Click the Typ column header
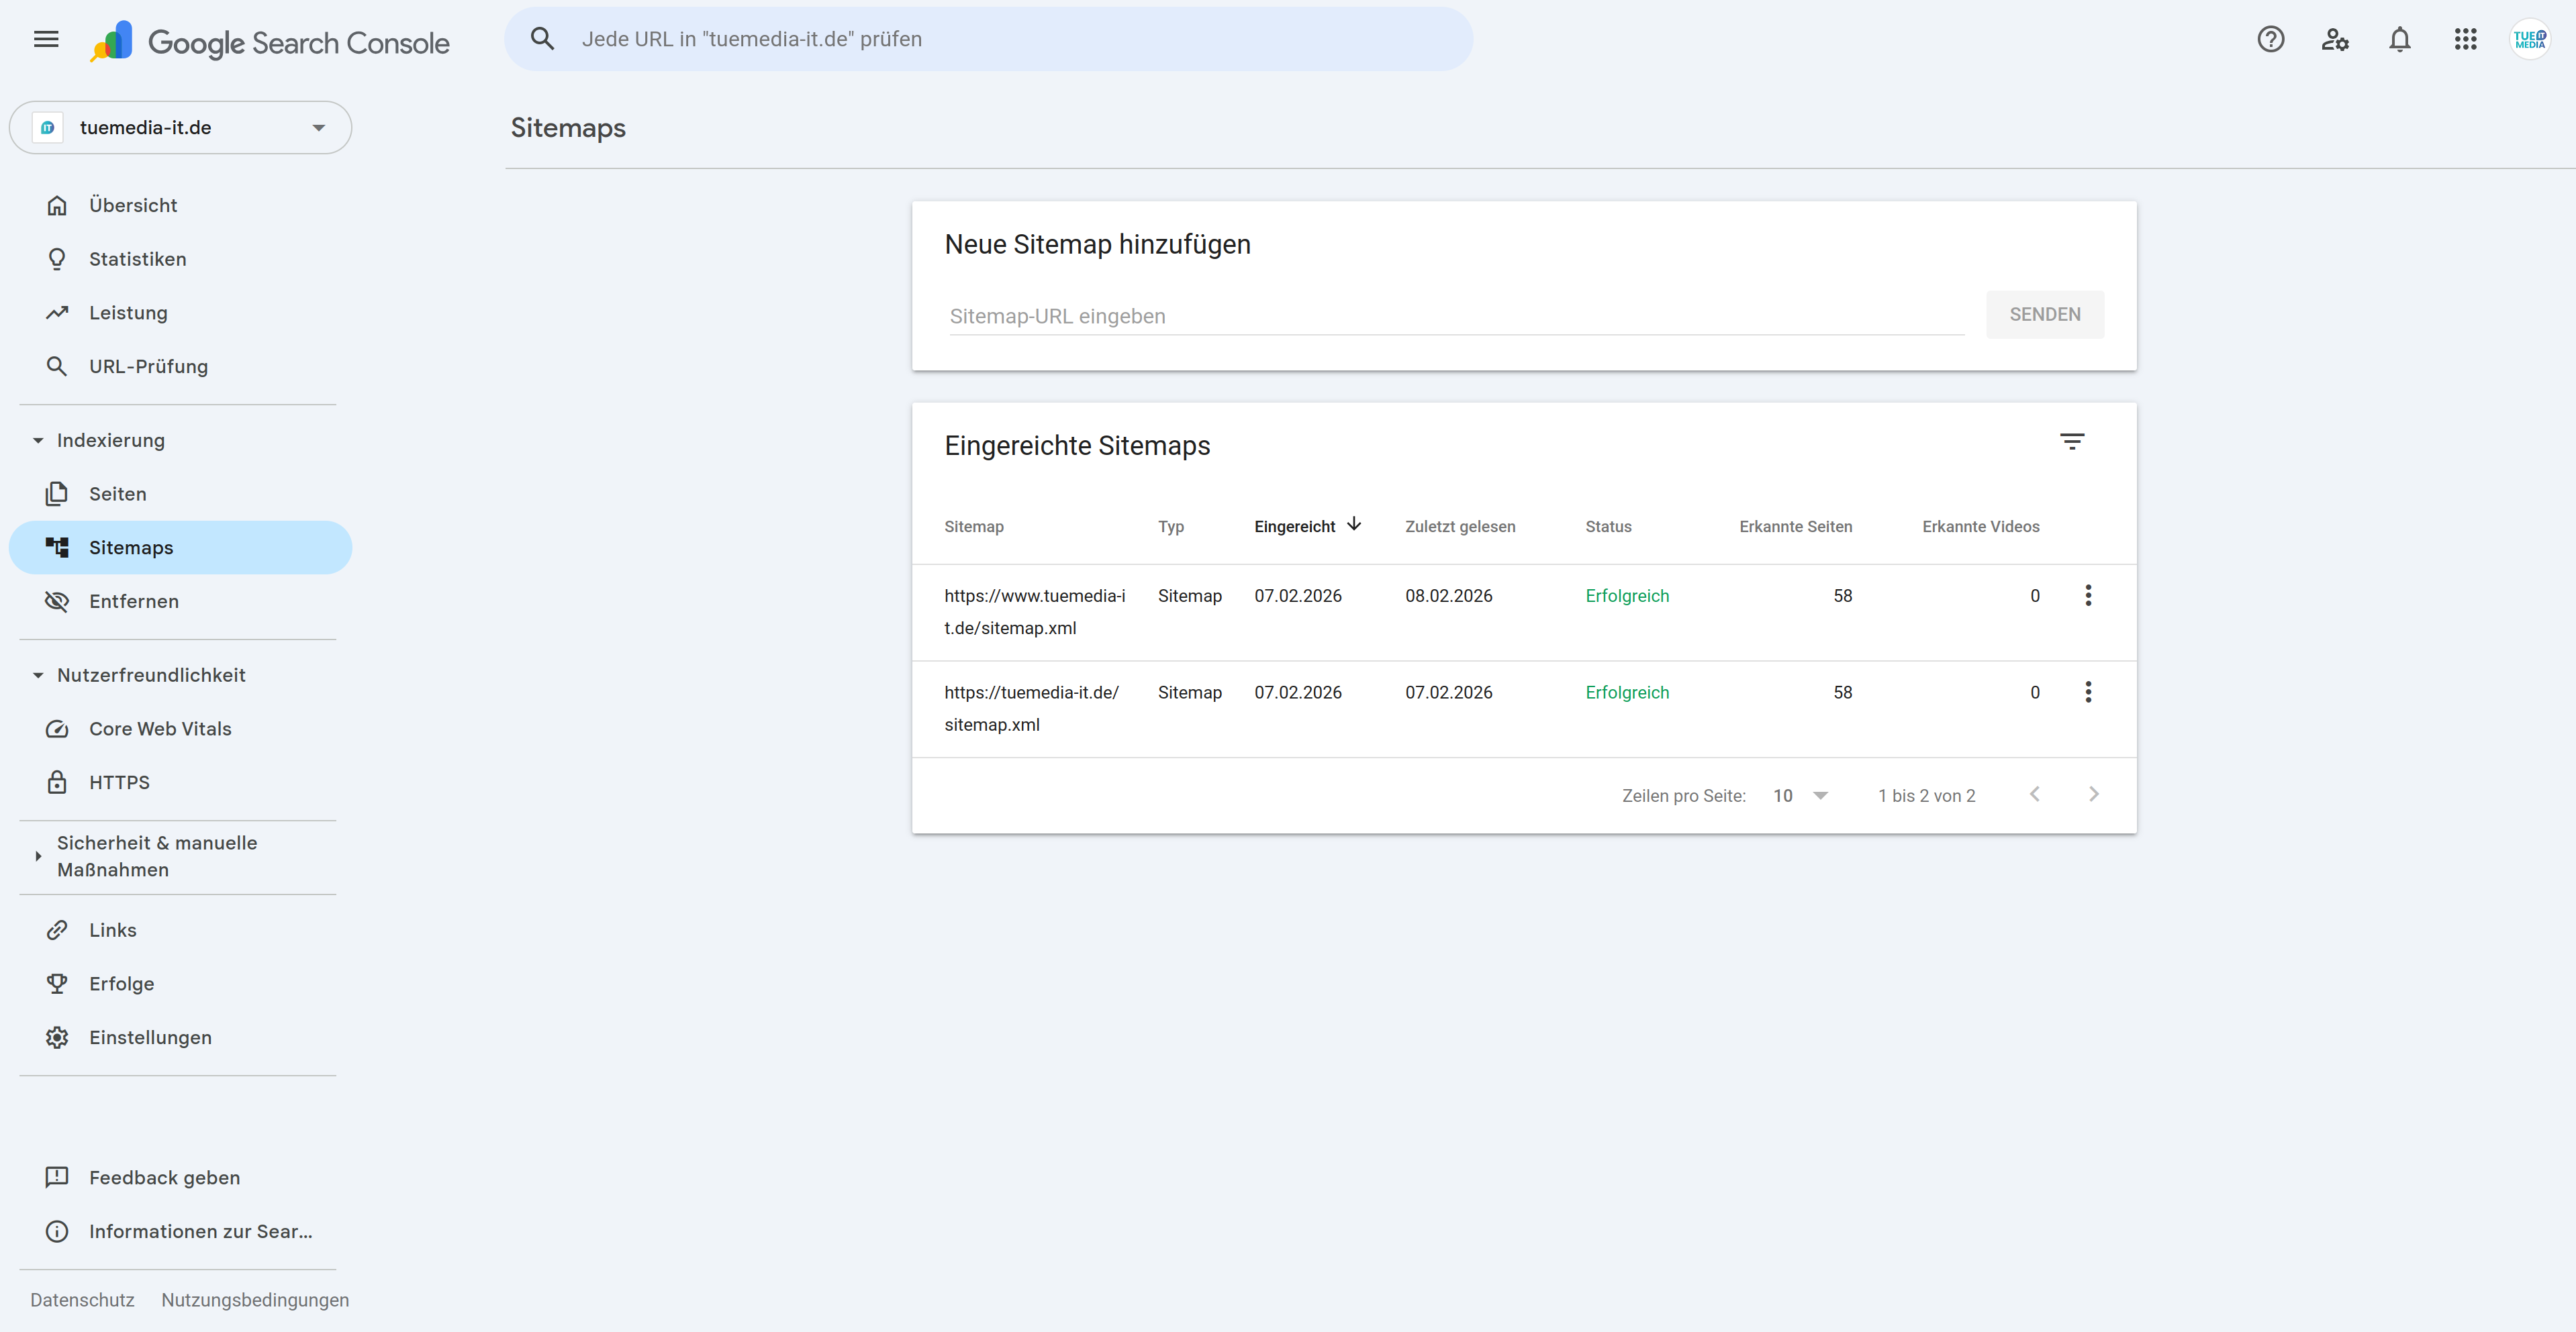This screenshot has height=1332, width=2576. pyautogui.click(x=1170, y=527)
